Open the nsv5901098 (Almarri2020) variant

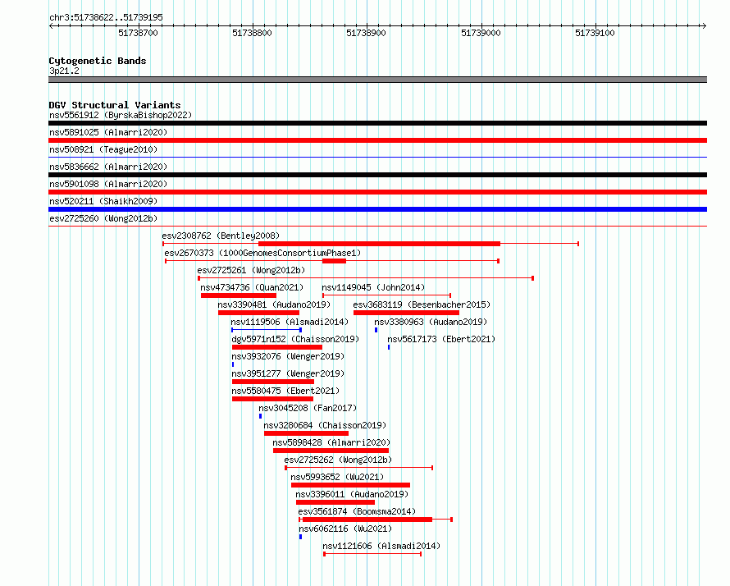108,184
